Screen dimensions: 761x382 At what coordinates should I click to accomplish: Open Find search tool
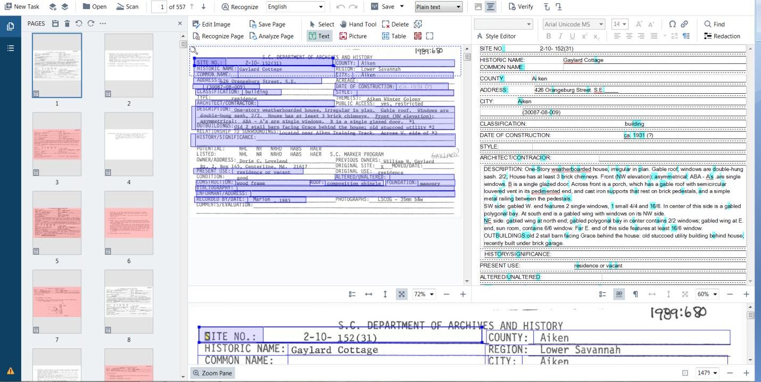click(714, 24)
